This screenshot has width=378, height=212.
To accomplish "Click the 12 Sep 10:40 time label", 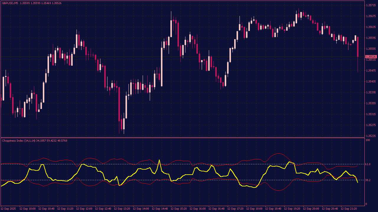I will point(46,209).
